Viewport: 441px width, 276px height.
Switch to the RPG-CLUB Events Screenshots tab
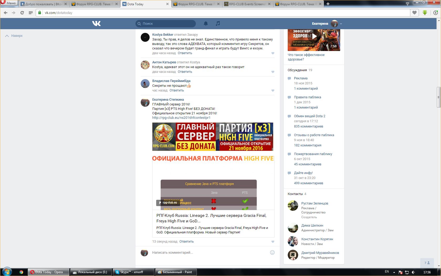click(x=247, y=4)
